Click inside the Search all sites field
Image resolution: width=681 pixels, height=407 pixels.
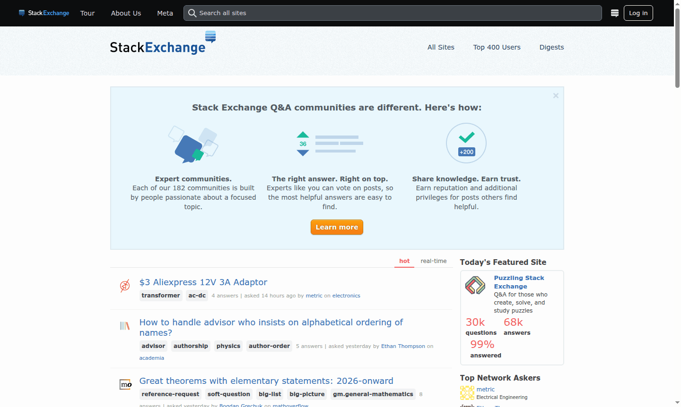331,13
